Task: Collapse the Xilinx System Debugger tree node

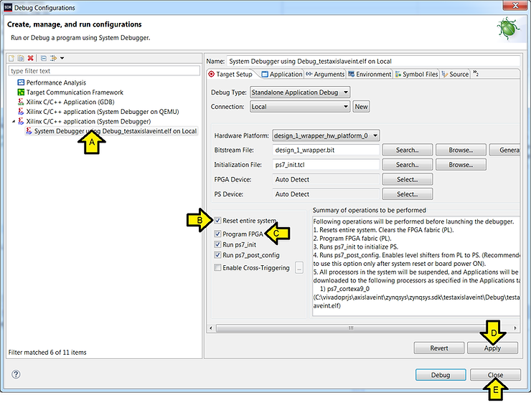Action: pyautogui.click(x=14, y=121)
